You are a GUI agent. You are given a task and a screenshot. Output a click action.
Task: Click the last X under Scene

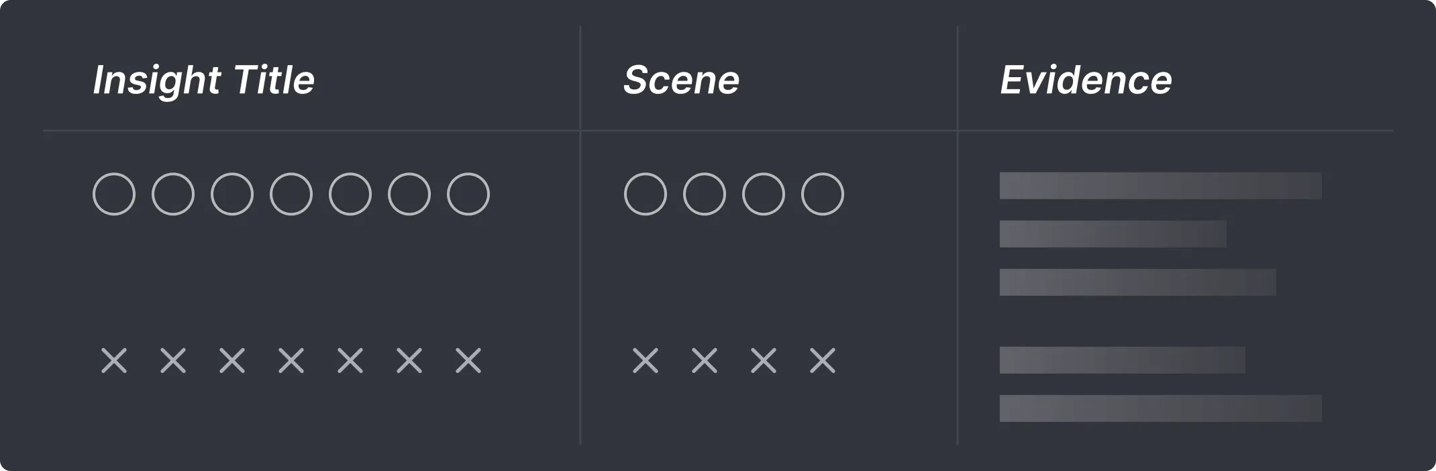coord(823,360)
